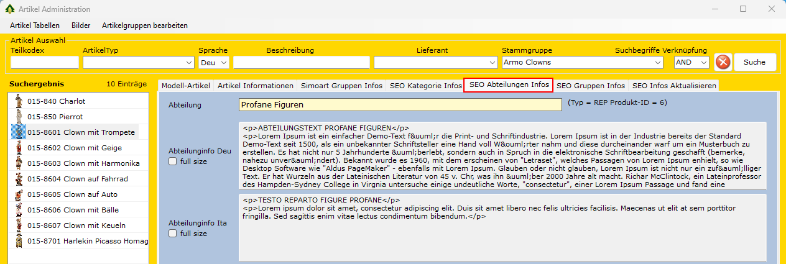Open the Artikel Tabellen menu
The image size is (786, 264).
(x=35, y=25)
